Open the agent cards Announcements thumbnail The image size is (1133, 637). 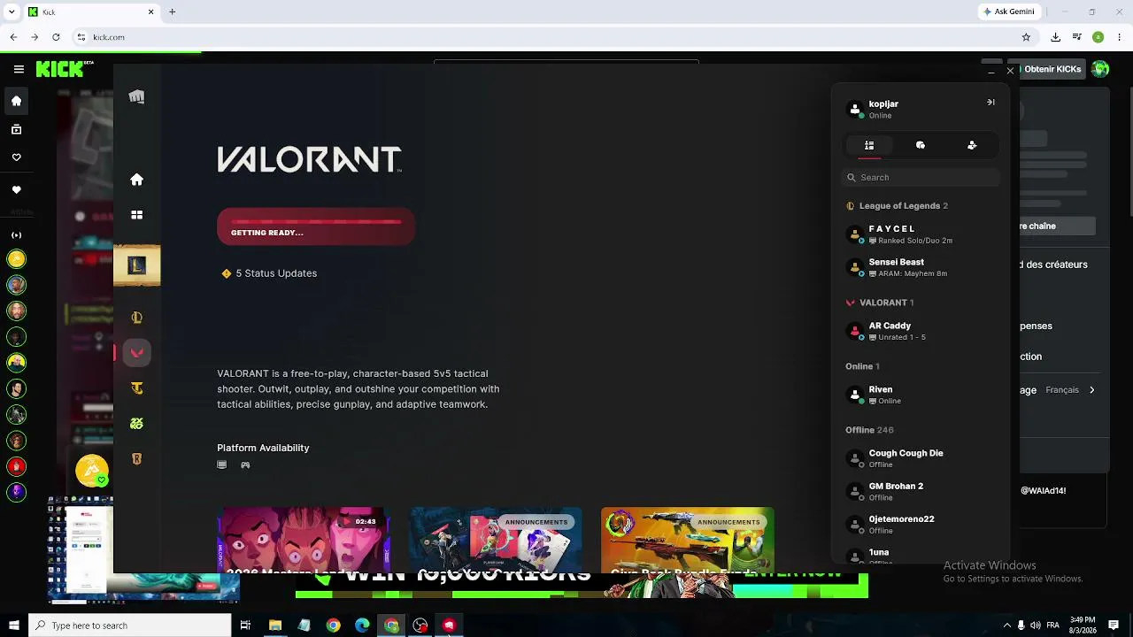coord(496,540)
